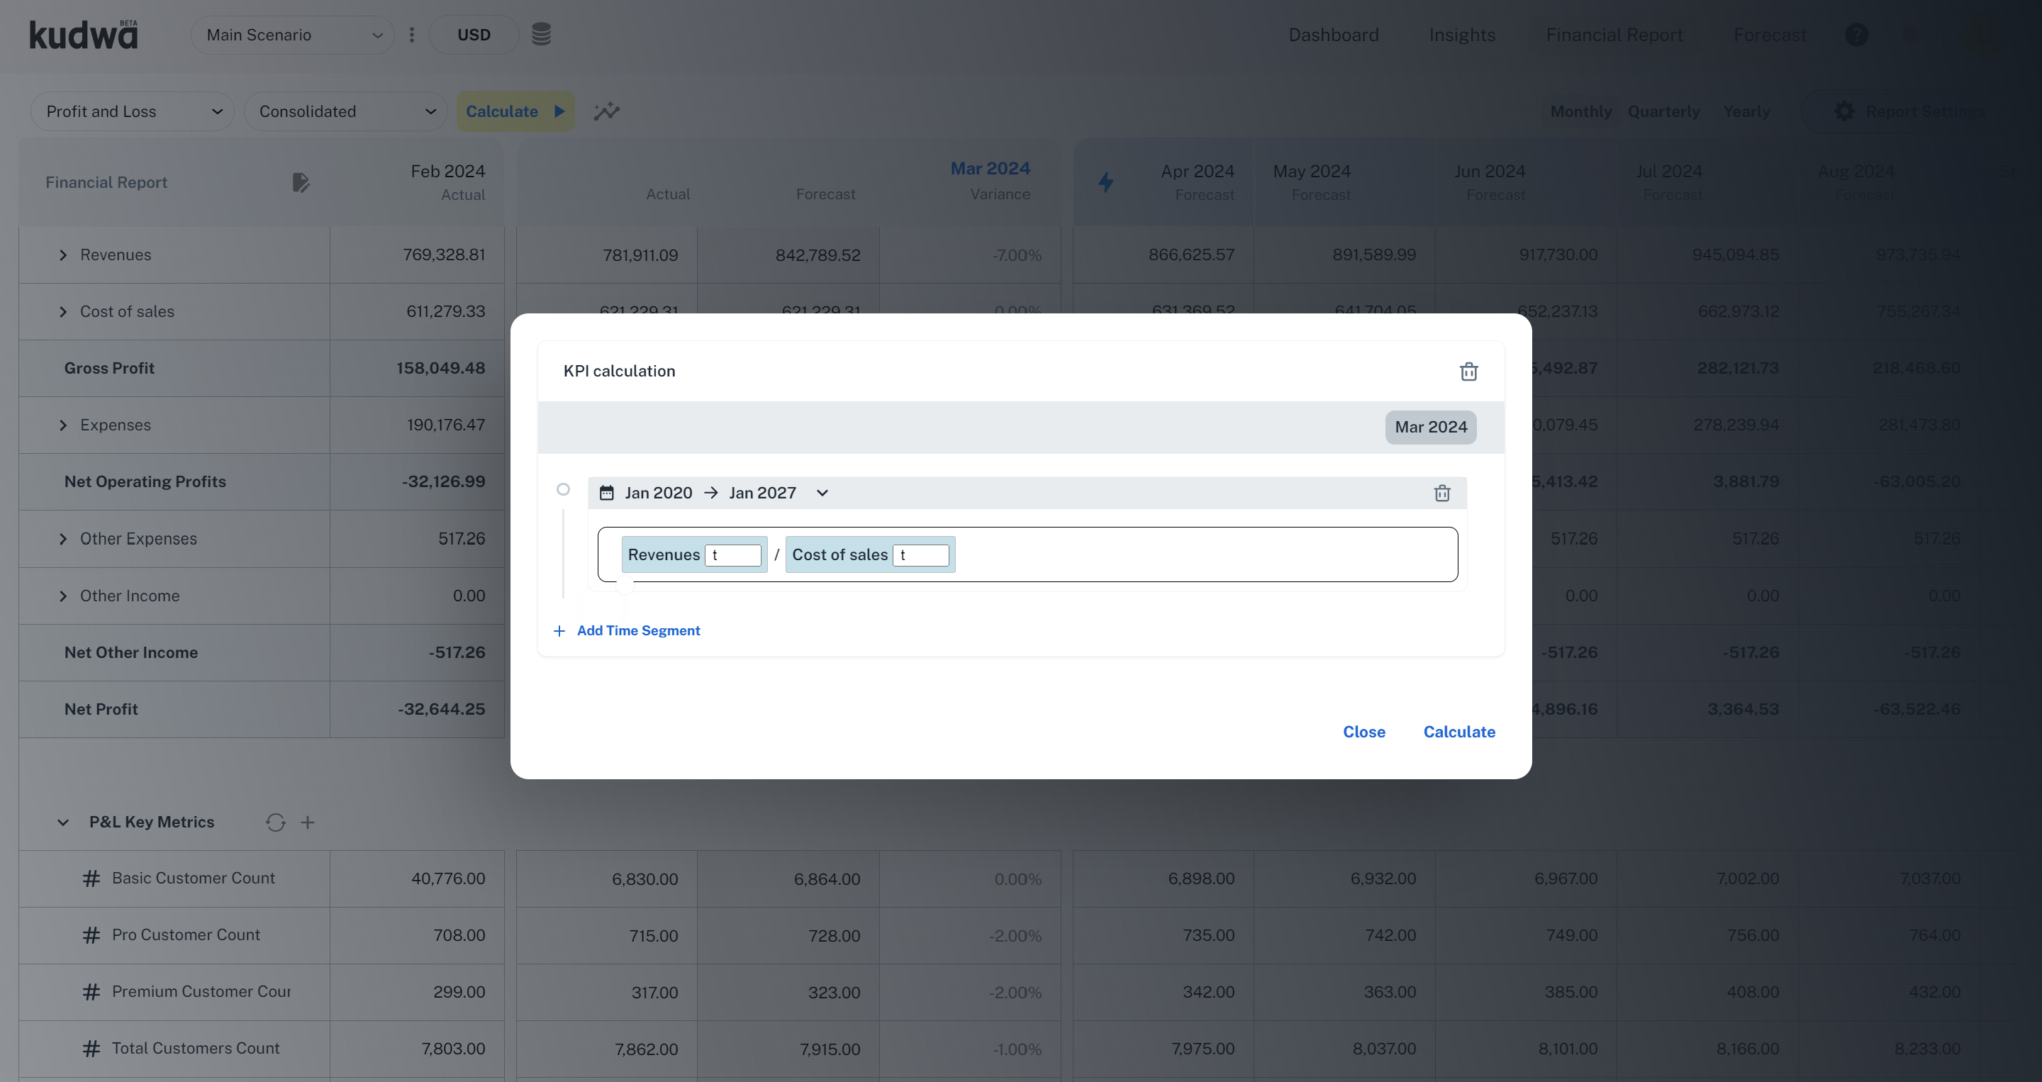Open the three-dot scenario options menu
Screen dimensions: 2042x1082
[x=411, y=35]
